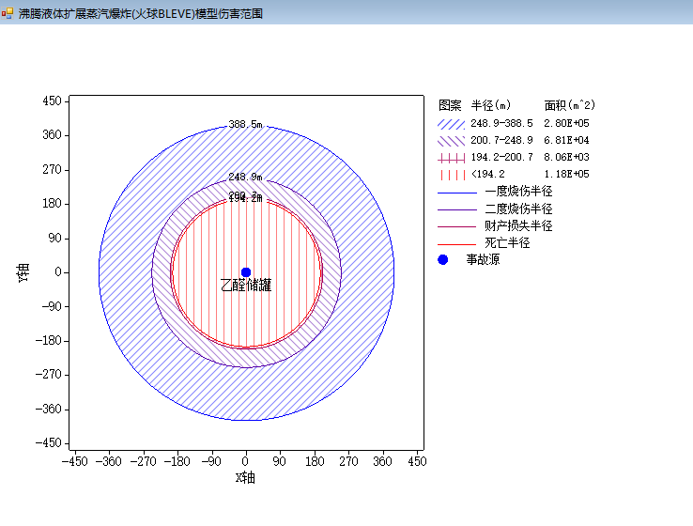Click the 248.9-388.5 blue hatch swatch
This screenshot has height=526, width=693.
point(452,124)
